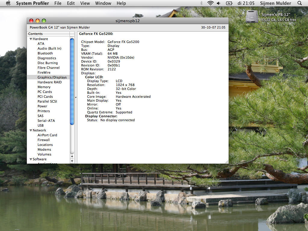Click the VRAM value 64 MB
The width and height of the screenshot is (308, 231).
tap(112, 54)
